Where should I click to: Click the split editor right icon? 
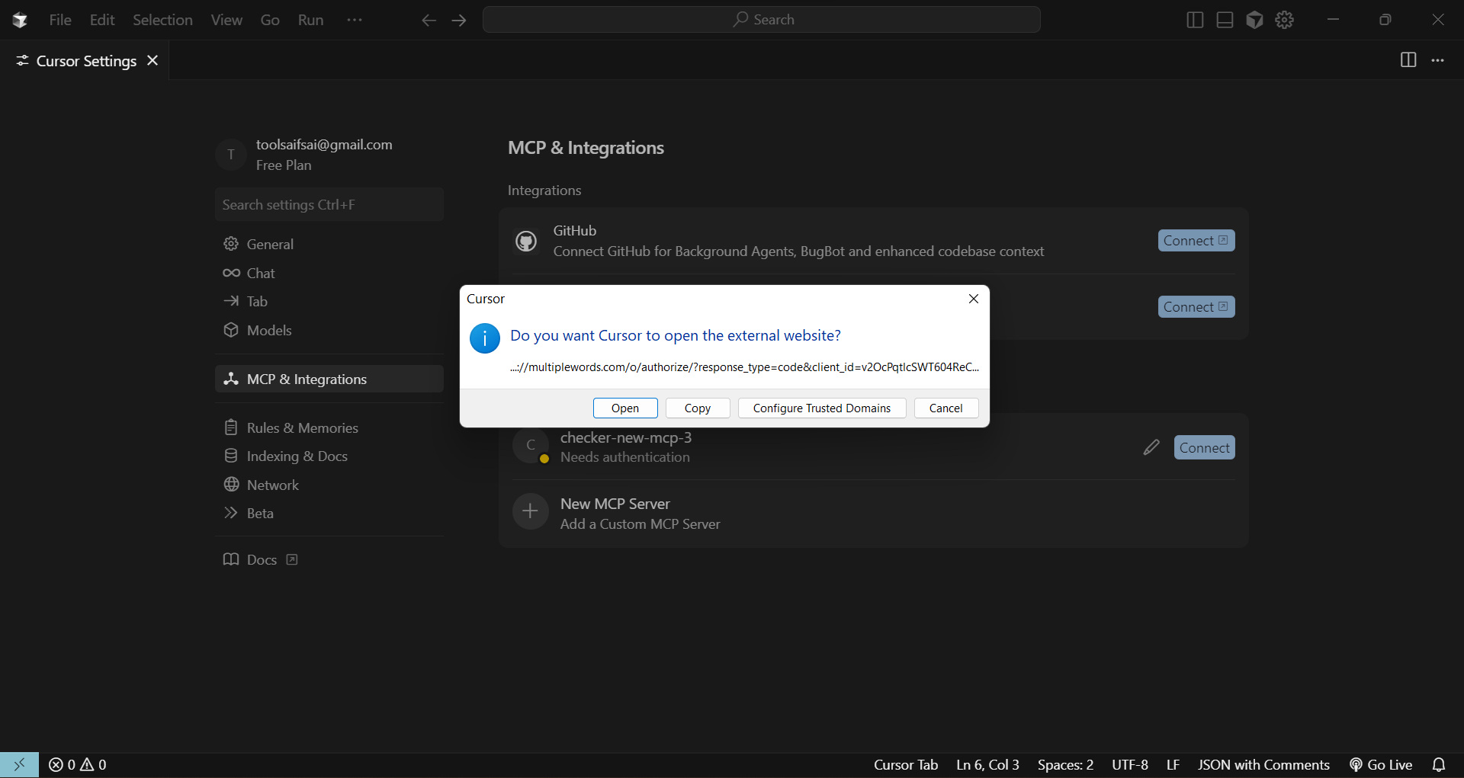[x=1408, y=60]
